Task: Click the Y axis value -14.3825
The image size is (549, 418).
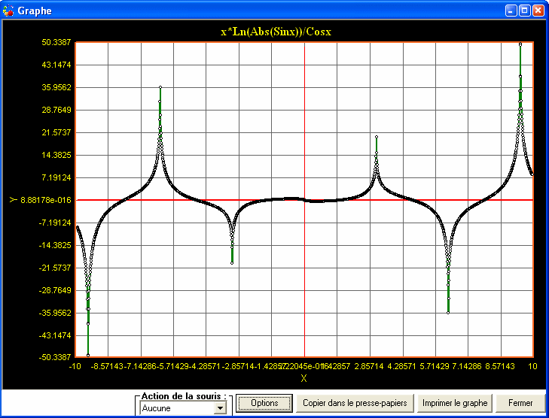Action: 55,245
